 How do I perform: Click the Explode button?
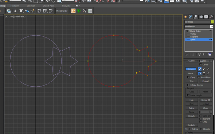tap(191, 125)
